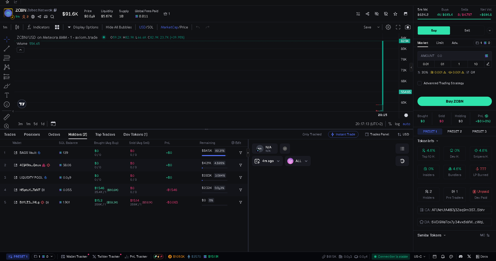Open chart candle style selector
The width and height of the screenshot is (496, 261).
tap(17, 27)
